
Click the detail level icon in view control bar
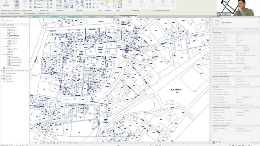click(41, 143)
